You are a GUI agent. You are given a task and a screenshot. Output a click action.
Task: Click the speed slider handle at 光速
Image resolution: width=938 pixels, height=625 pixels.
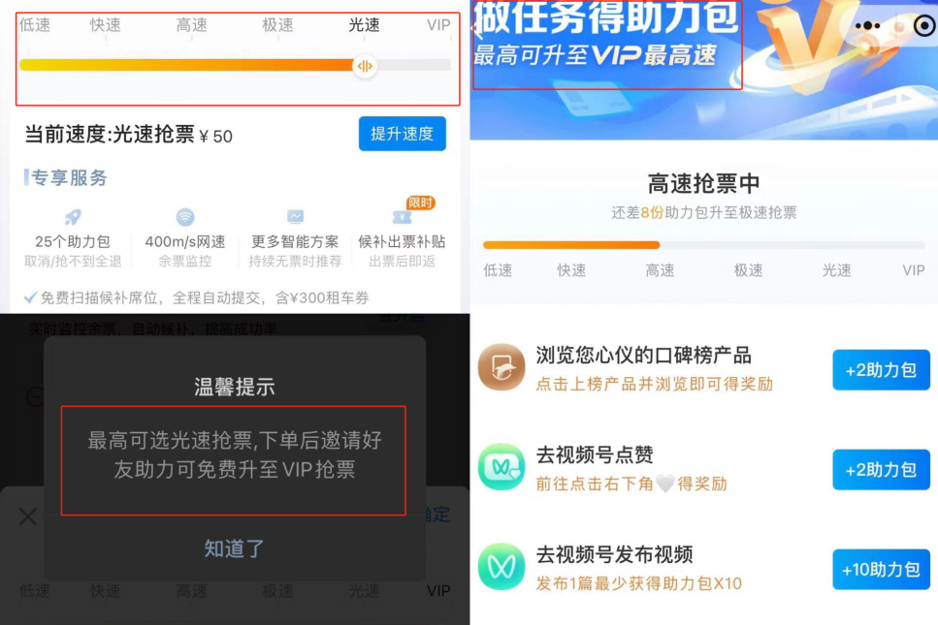point(365,66)
